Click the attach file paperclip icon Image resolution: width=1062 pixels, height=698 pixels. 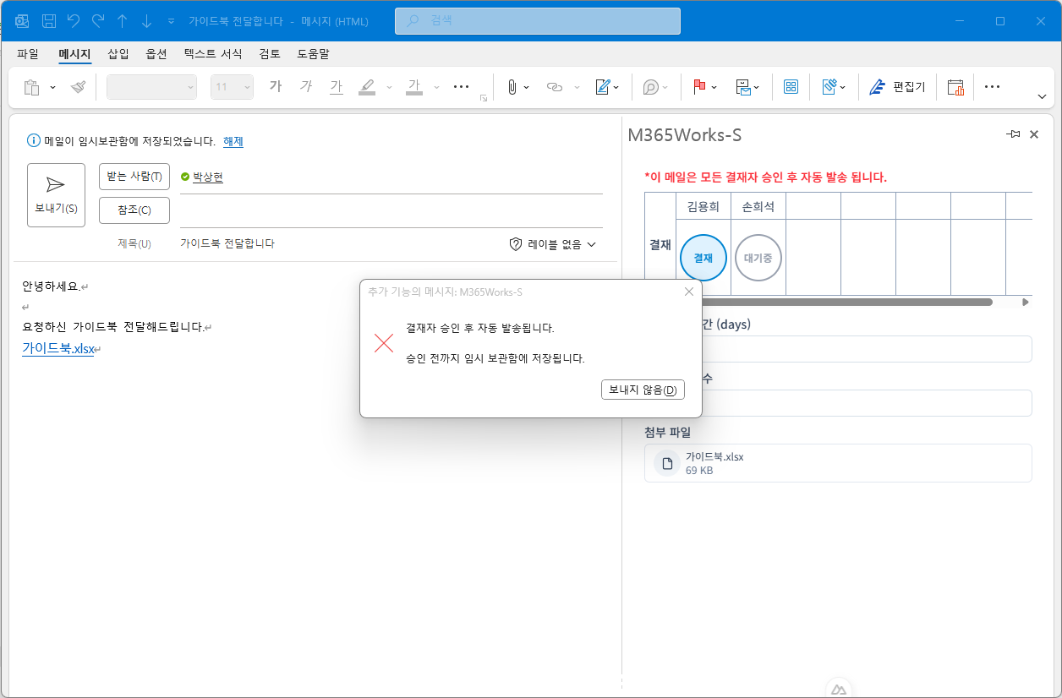point(512,87)
